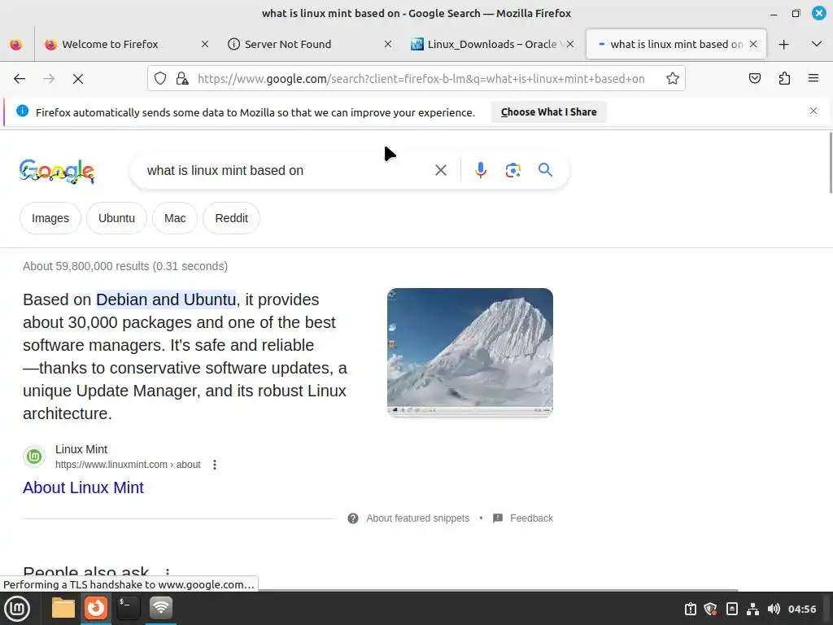Open Files manager from taskbar
Image resolution: width=833 pixels, height=625 pixels.
63,608
